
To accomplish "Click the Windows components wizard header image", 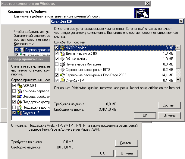I will coord(142,13).
